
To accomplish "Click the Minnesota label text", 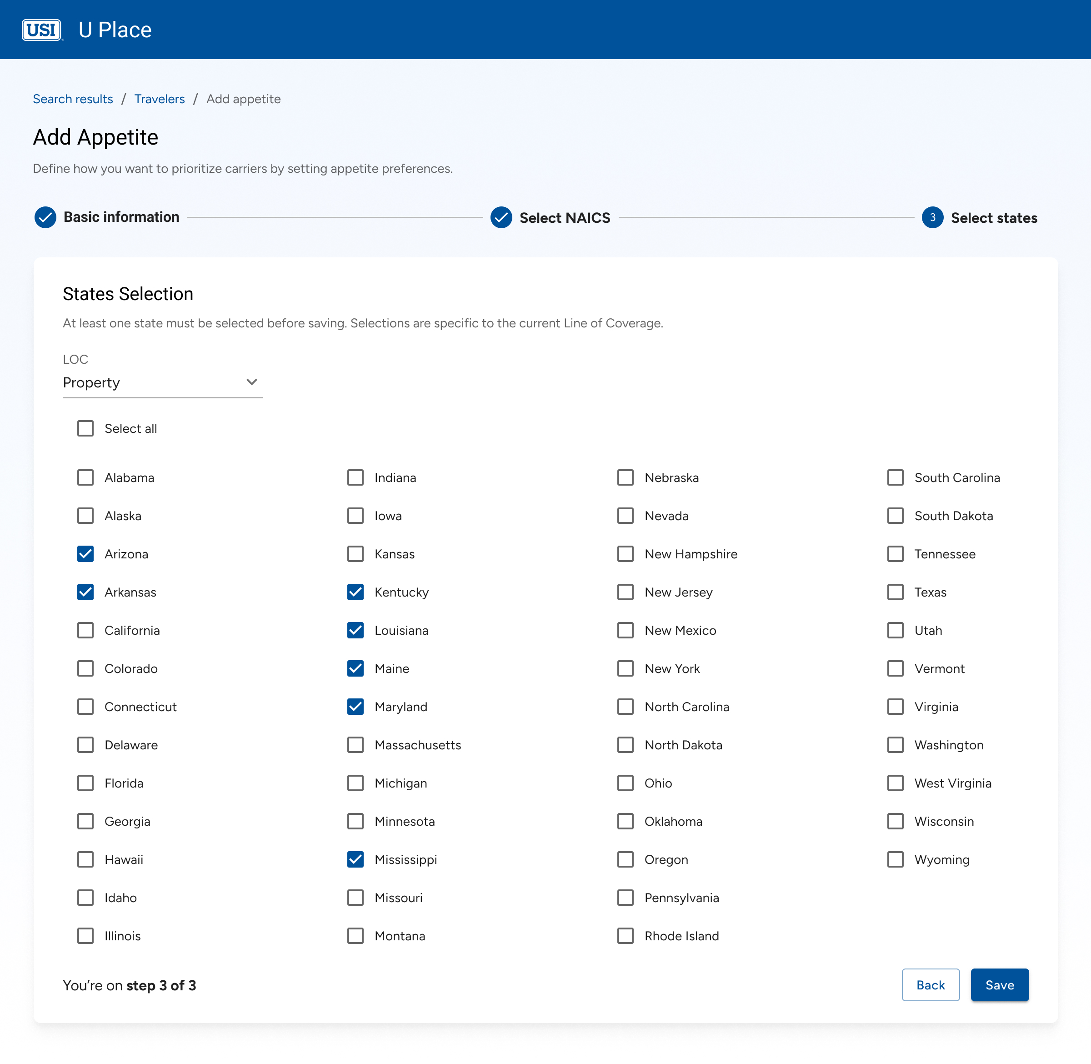I will coord(405,822).
